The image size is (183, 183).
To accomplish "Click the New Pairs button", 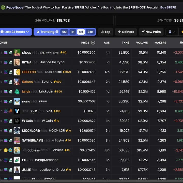I will pos(151,32).
